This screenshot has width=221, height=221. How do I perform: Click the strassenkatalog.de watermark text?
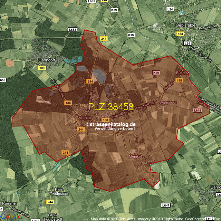[x=110, y=124]
